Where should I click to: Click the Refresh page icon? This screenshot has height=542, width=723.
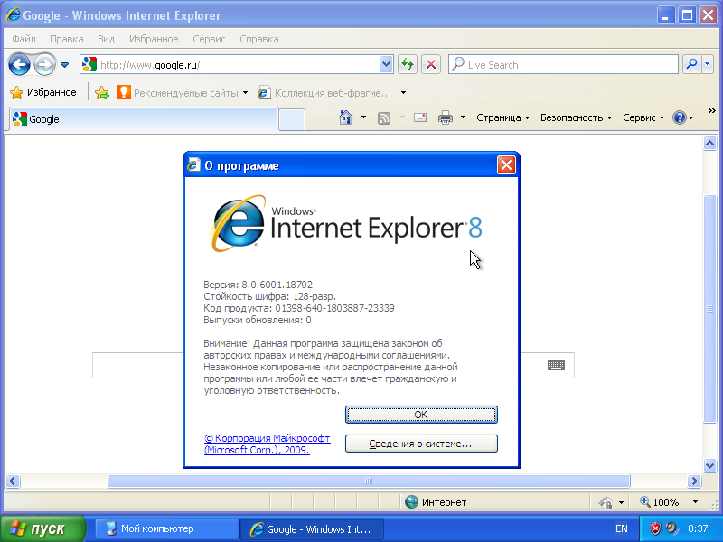(408, 64)
